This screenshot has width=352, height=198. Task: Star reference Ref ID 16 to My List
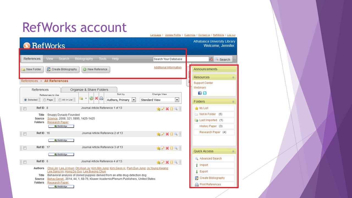(x=158, y=134)
